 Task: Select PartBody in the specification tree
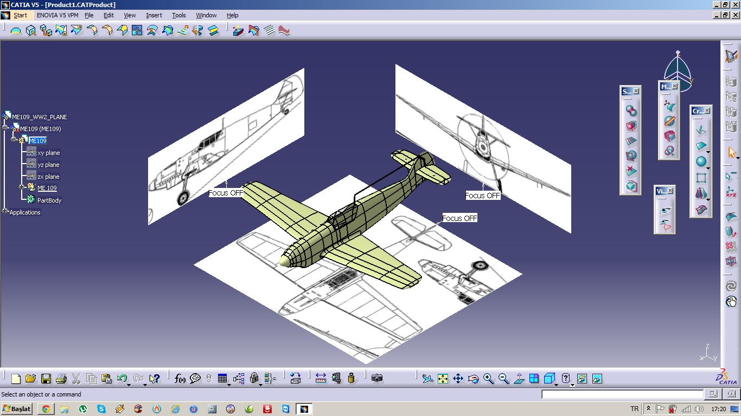(x=49, y=200)
